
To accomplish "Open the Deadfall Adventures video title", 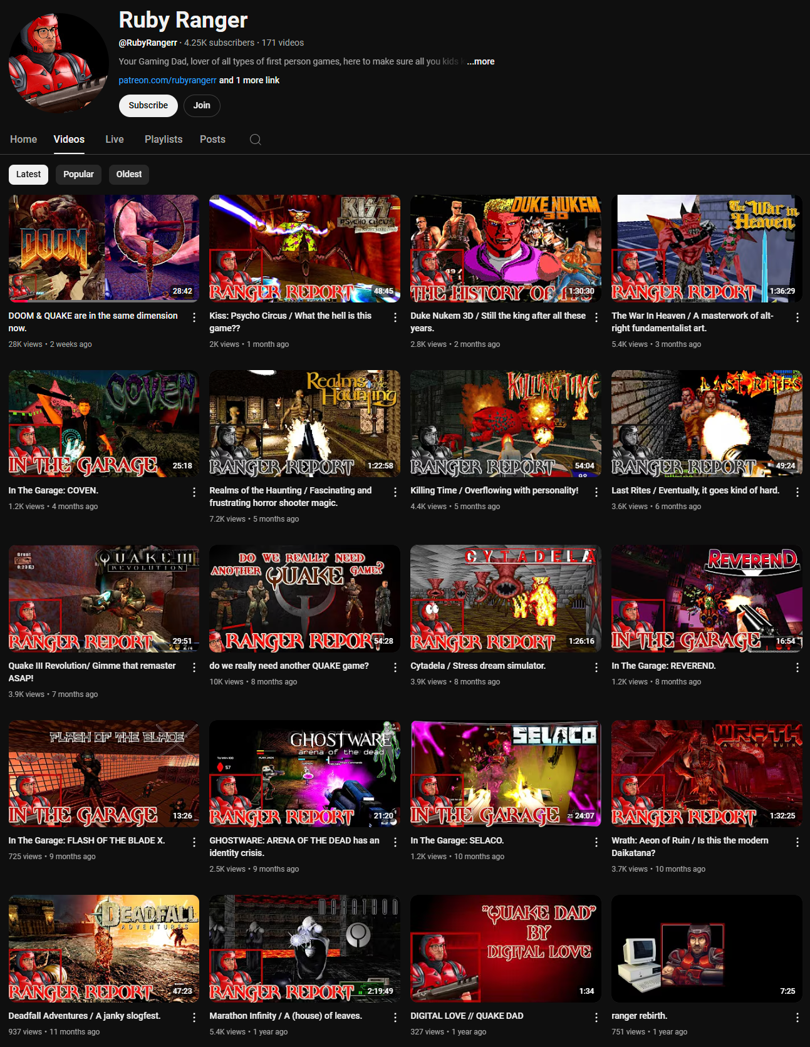I will coord(85,1016).
